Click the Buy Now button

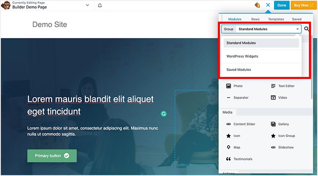click(303, 5)
